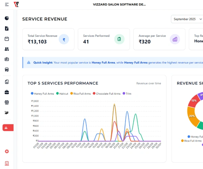The height and width of the screenshot is (169, 203).
Task: Open the store sidebar icon
Action: (7, 70)
